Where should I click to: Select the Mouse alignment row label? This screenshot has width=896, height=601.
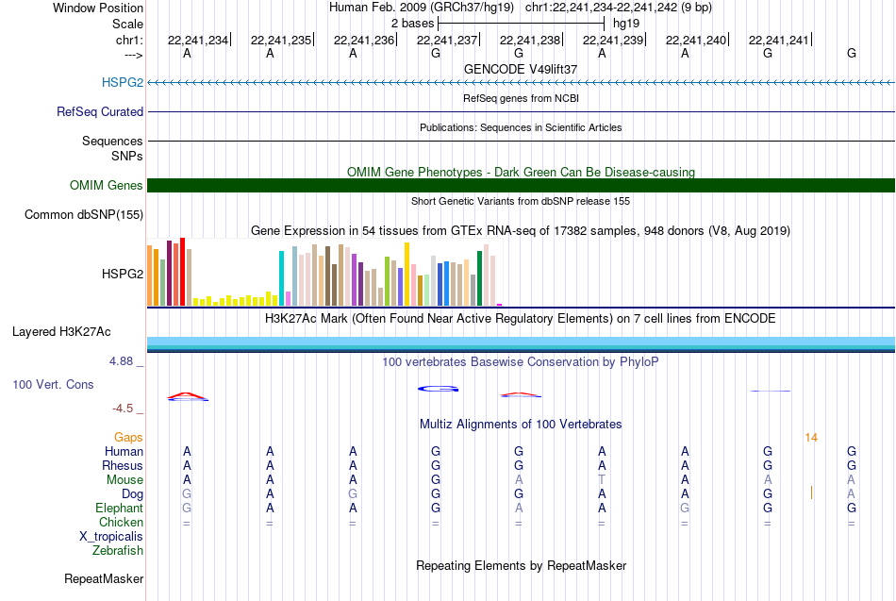click(124, 480)
